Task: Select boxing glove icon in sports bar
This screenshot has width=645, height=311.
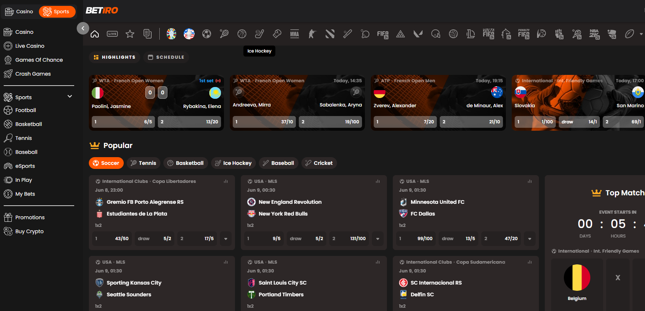Action: click(x=277, y=34)
